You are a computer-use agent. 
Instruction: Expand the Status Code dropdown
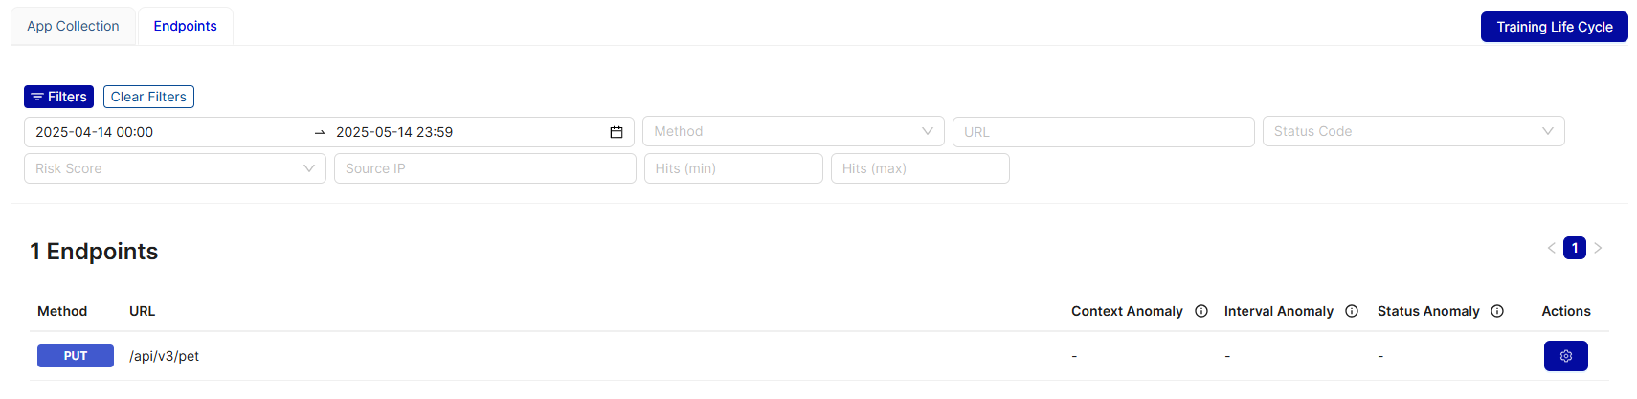1413,131
